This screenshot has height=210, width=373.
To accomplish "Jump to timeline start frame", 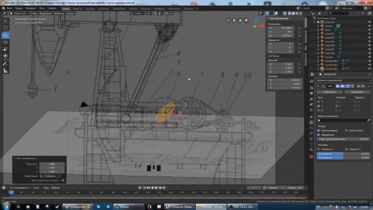I will click(145, 188).
